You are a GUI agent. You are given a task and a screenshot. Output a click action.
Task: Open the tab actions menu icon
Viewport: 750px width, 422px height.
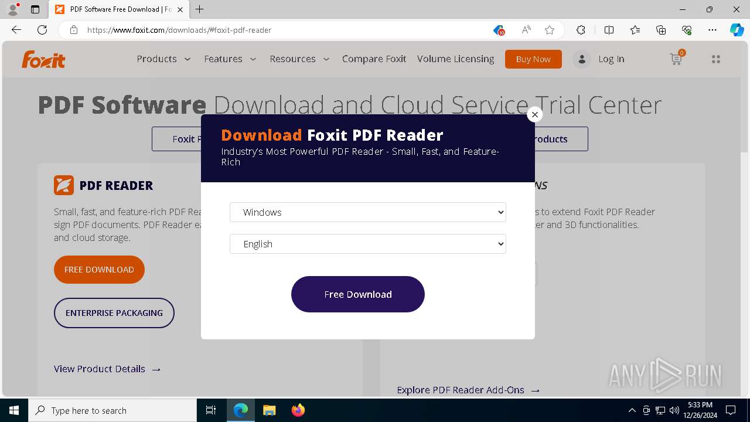click(x=35, y=9)
